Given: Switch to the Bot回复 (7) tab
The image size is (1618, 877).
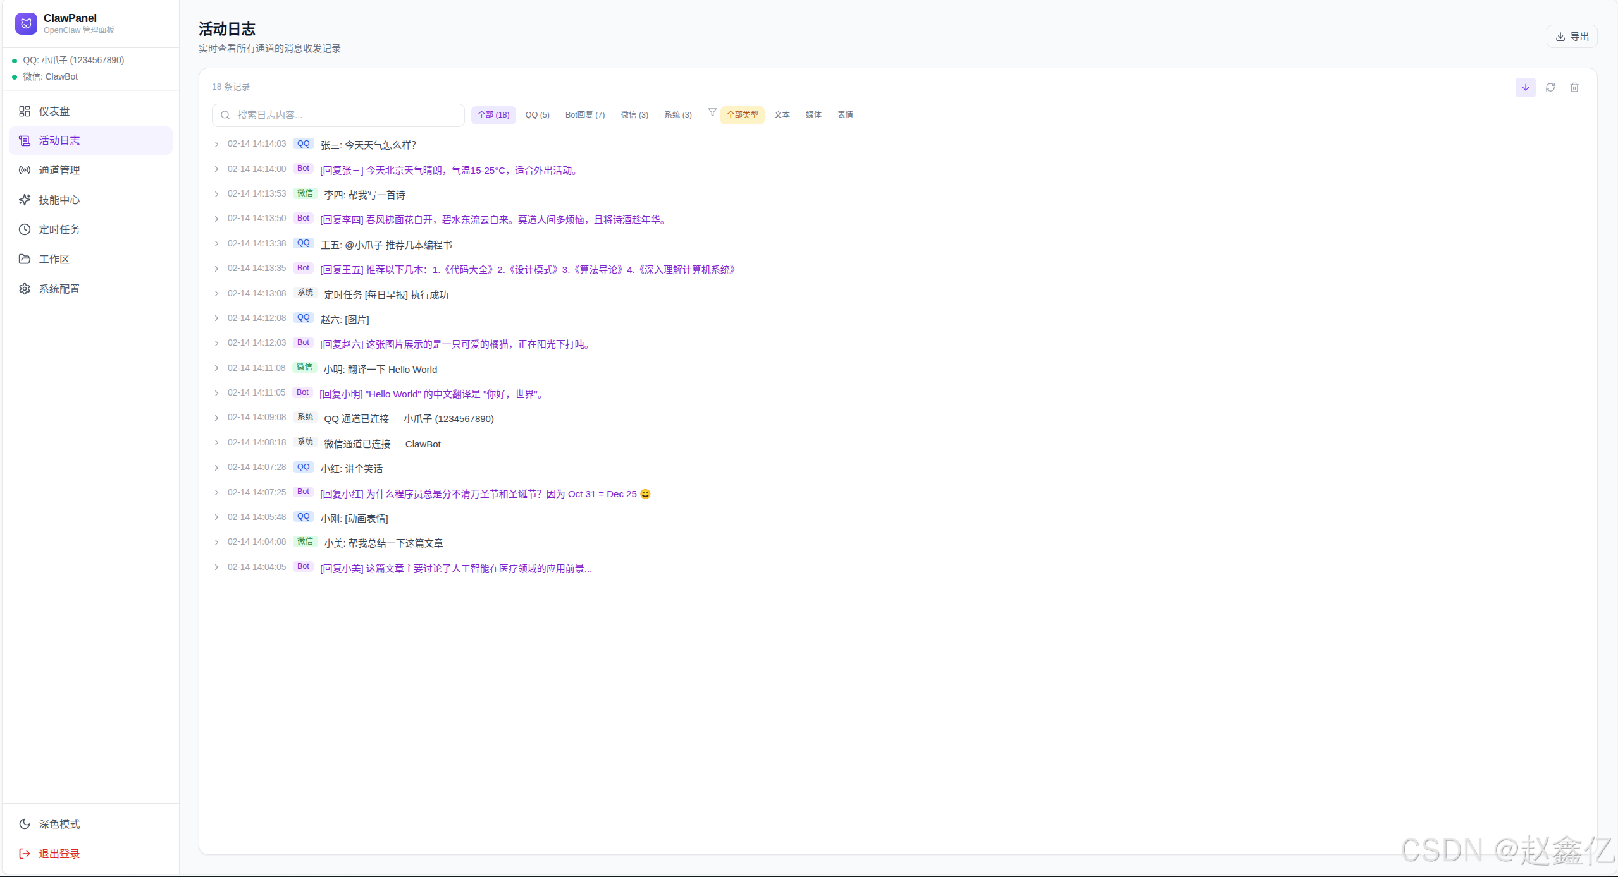Looking at the screenshot, I should 584,114.
